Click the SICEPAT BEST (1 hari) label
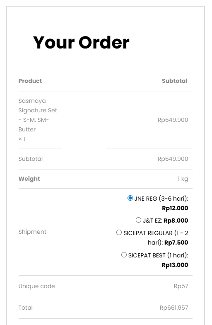The image size is (212, 325). (x=158, y=255)
